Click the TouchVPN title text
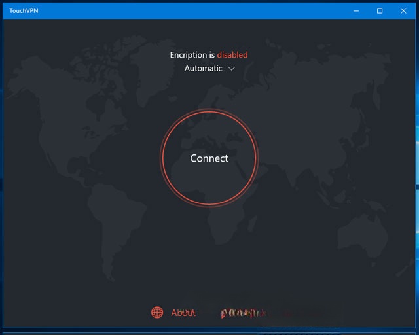The image size is (419, 335). click(x=24, y=10)
